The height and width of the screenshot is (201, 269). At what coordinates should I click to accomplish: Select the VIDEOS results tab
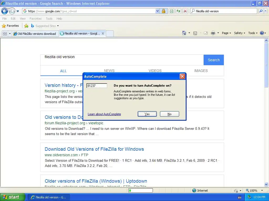[155, 71]
